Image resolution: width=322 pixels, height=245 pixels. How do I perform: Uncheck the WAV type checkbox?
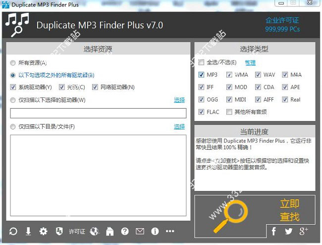coord(258,74)
